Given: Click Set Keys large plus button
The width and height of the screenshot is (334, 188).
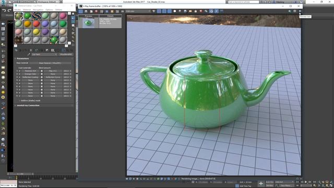Looking at the screenshot, I should 261,183.
